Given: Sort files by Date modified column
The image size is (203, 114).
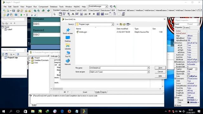Looking at the screenshot, I should pos(122,29).
